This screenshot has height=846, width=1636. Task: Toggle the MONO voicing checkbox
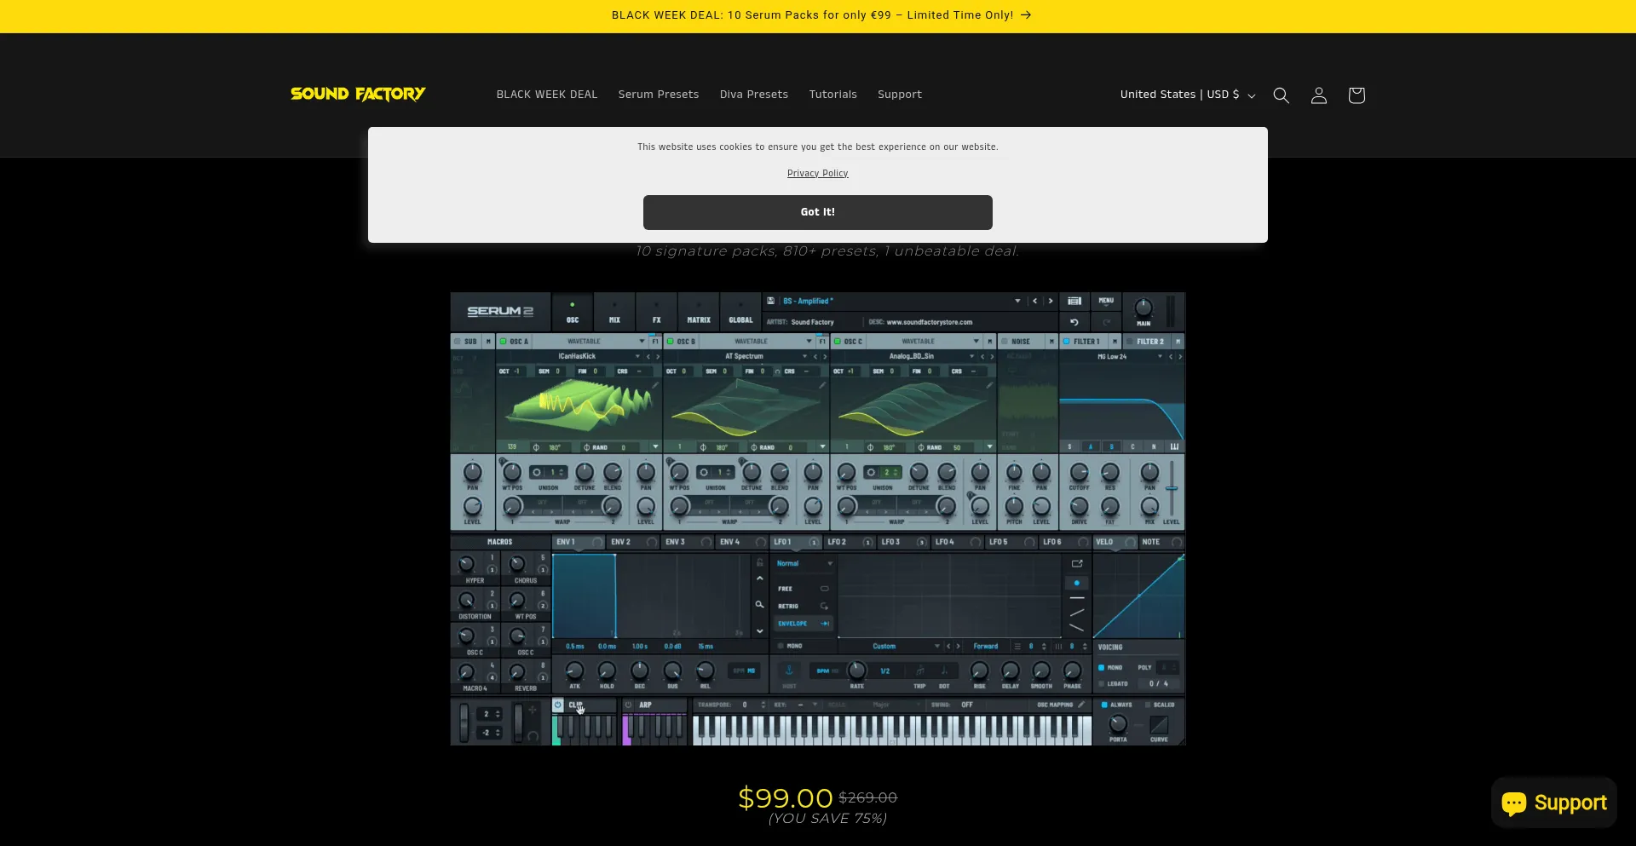(x=1102, y=668)
